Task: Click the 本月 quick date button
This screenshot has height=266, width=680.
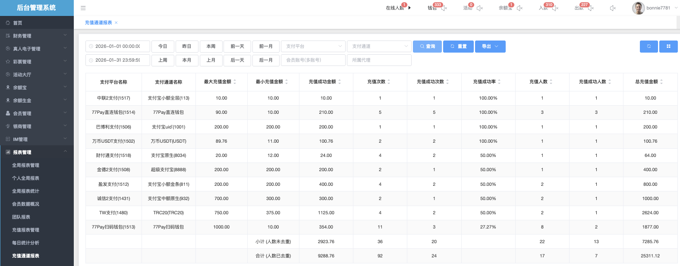Action: (x=187, y=60)
